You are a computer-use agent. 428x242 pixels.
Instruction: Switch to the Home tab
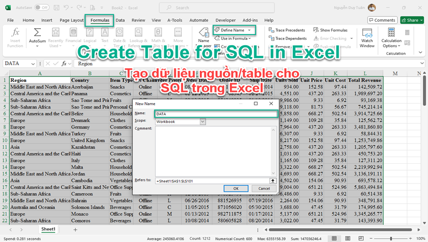click(28, 20)
